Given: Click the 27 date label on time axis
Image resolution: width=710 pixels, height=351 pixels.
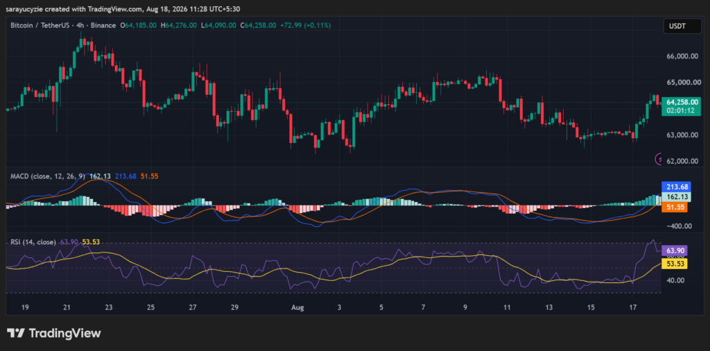Looking at the screenshot, I should click(193, 307).
